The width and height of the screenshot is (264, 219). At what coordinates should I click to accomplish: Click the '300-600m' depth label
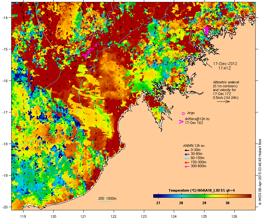click(x=199, y=166)
